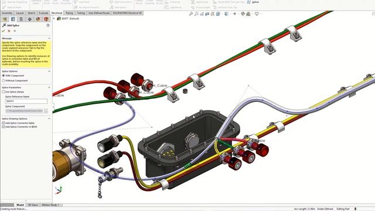Open View Settings monitor icon
Image resolution: width=375 pixels, height=211 pixels.
pyautogui.click(x=257, y=14)
